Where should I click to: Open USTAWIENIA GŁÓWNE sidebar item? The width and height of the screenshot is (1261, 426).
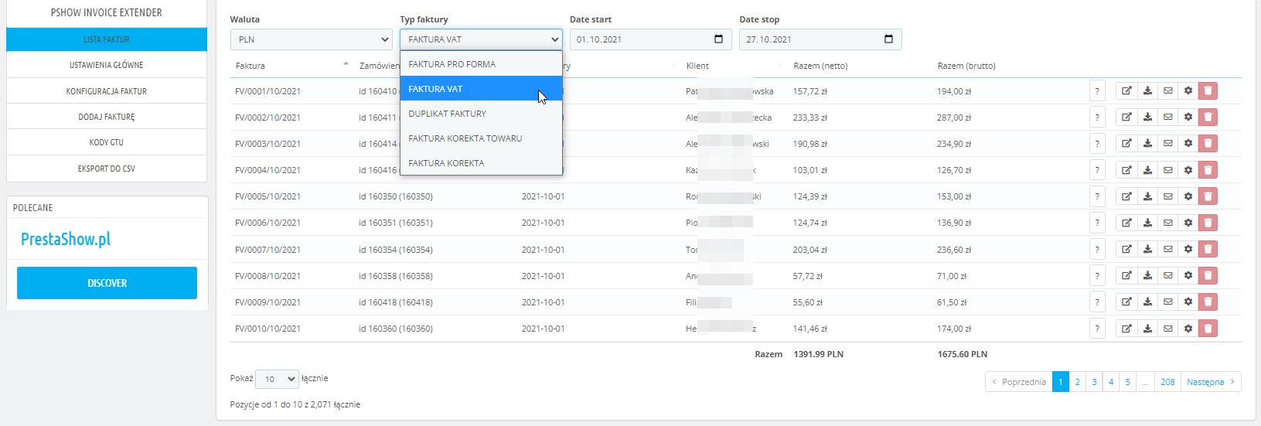click(x=107, y=65)
